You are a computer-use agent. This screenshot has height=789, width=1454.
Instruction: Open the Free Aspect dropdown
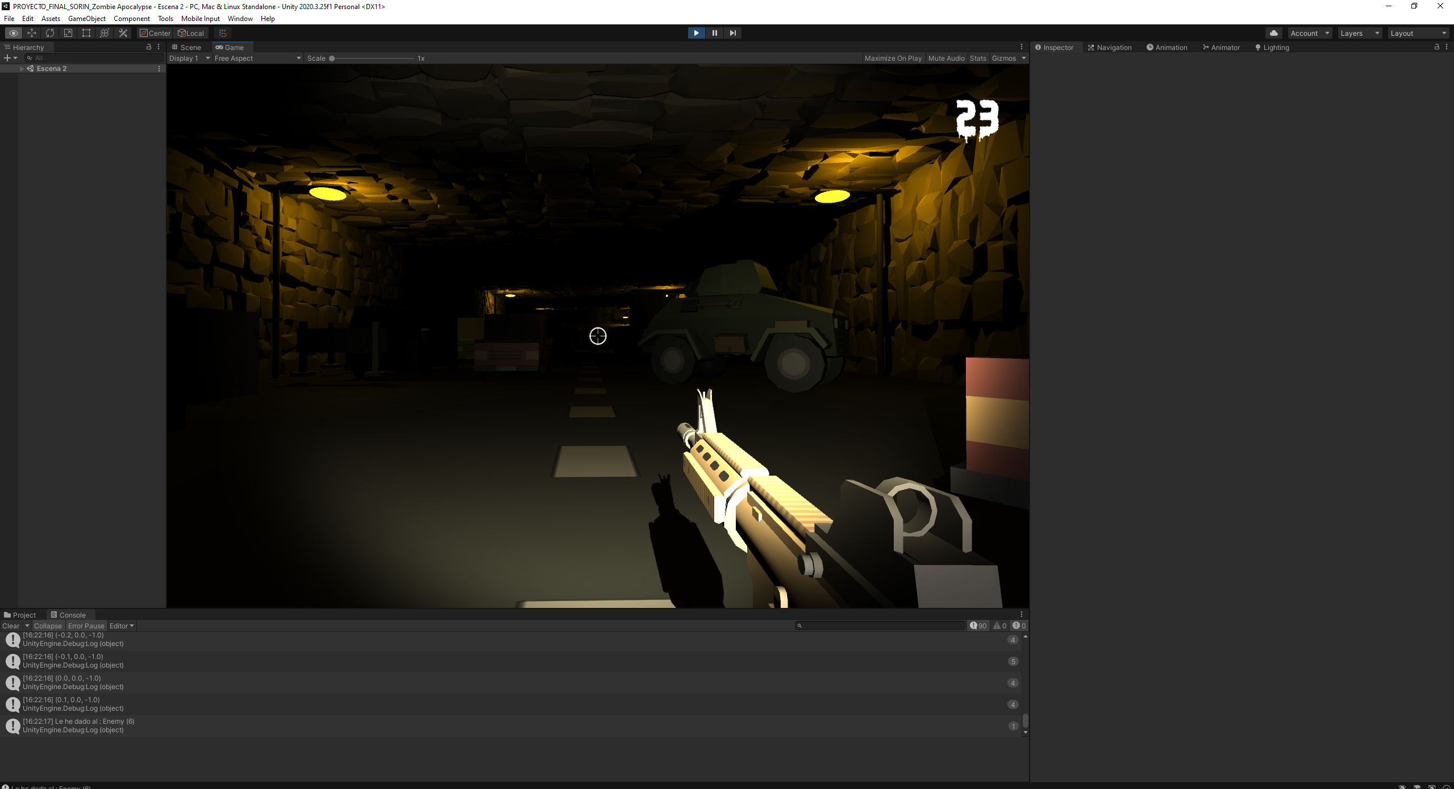coord(257,58)
